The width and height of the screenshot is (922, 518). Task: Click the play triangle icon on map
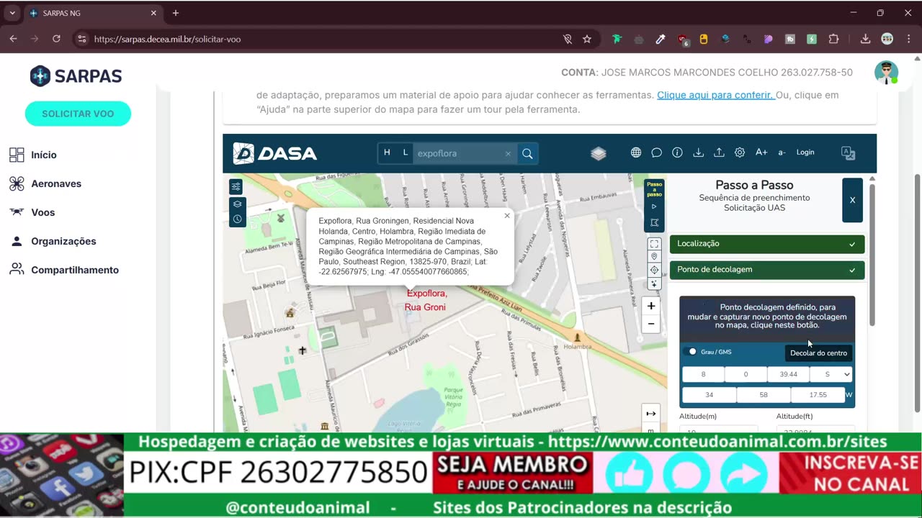tap(654, 206)
